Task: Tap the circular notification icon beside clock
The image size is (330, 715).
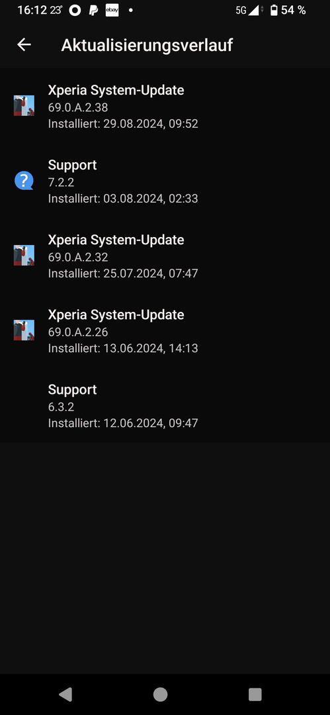Action: 75,11
